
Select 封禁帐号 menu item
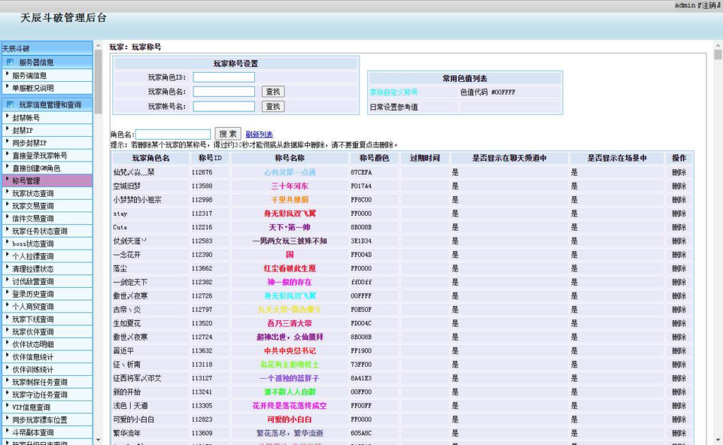[x=47, y=118]
